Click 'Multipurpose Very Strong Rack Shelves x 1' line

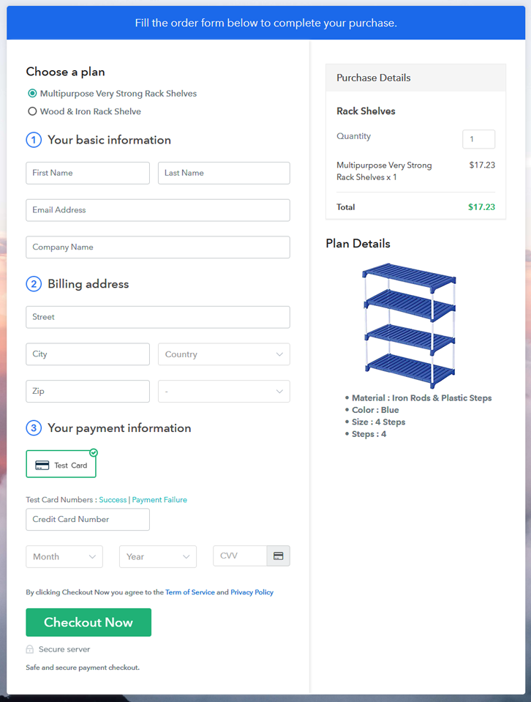384,171
